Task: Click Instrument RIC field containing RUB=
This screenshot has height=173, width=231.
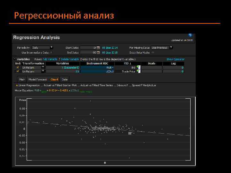Action: pyautogui.click(x=97, y=67)
